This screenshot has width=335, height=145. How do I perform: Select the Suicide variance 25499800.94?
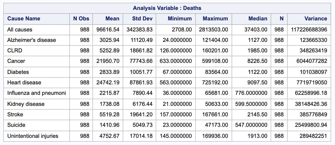pos(311,125)
